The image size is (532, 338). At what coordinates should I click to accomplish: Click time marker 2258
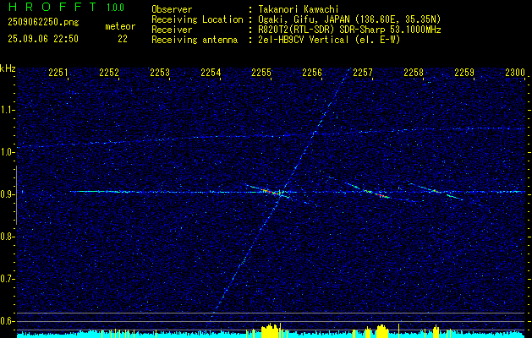(414, 72)
